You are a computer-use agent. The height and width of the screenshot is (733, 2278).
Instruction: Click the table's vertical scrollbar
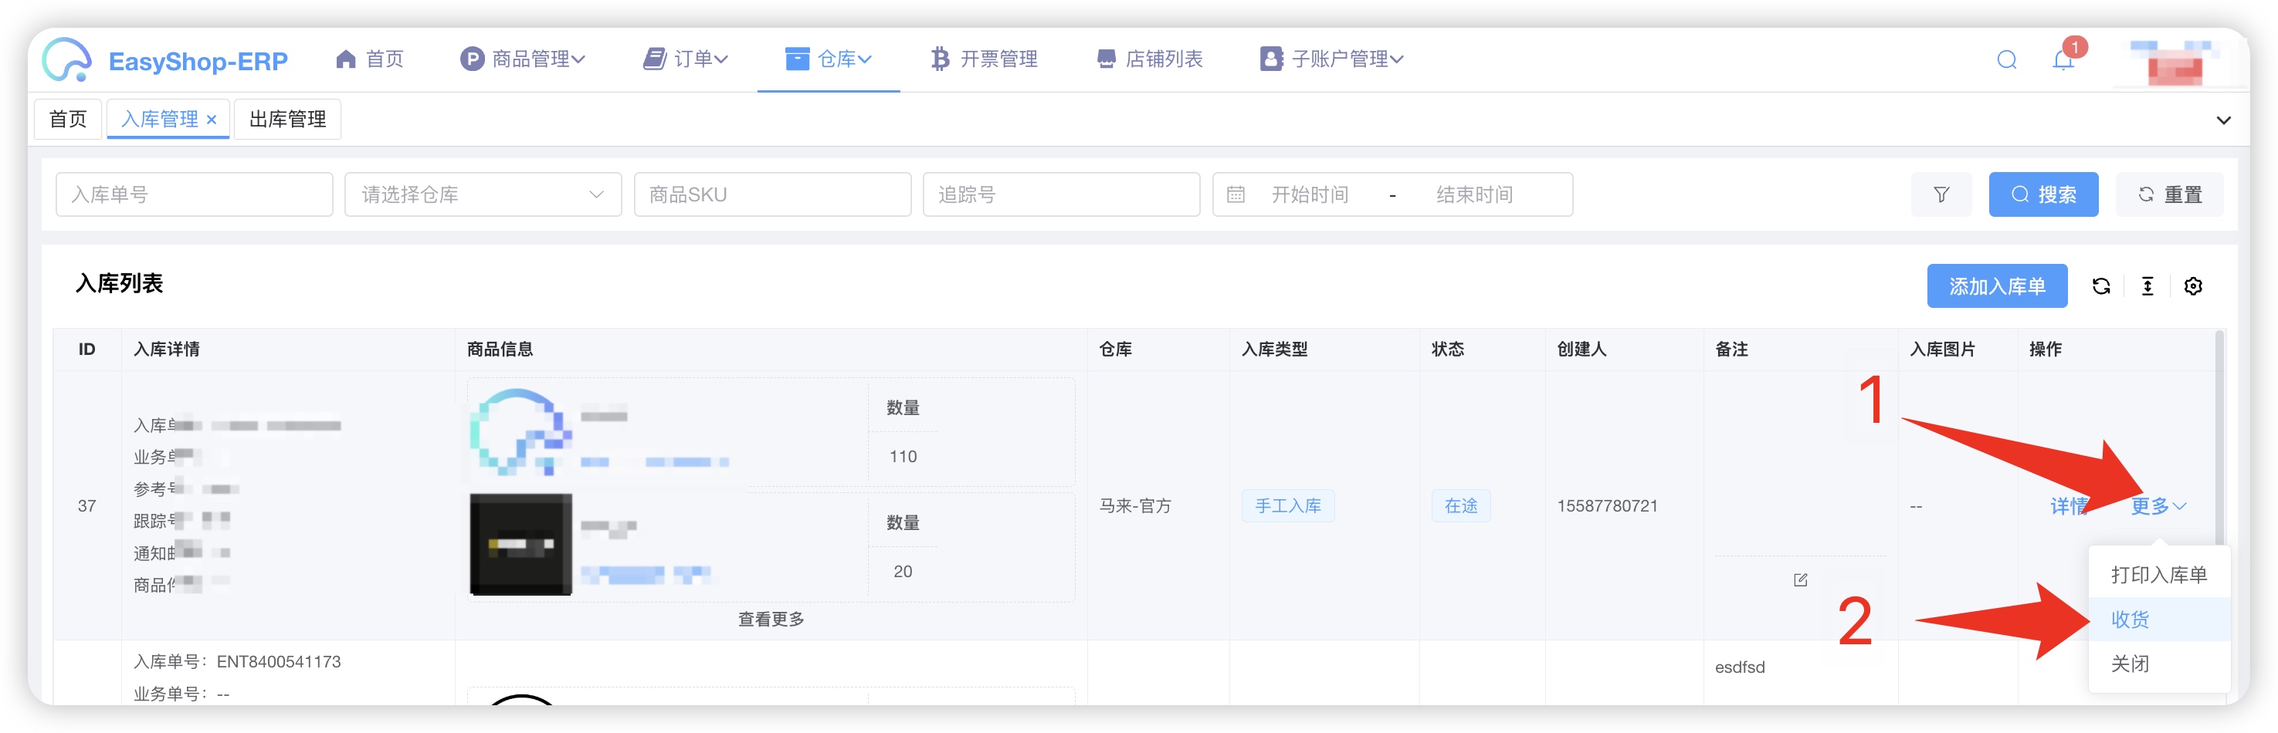coord(2219,437)
